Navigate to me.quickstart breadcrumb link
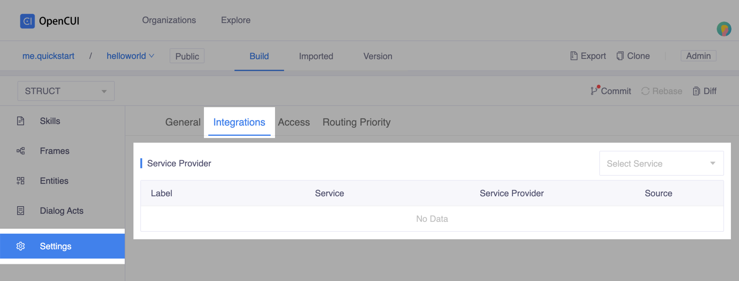The width and height of the screenshot is (739, 281). tap(48, 56)
